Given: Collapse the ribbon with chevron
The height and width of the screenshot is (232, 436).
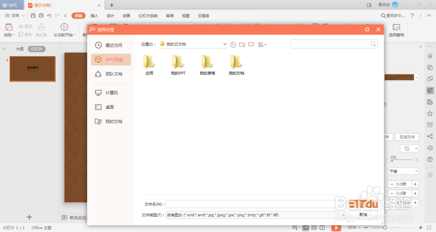Looking at the screenshot, I should tap(429, 16).
